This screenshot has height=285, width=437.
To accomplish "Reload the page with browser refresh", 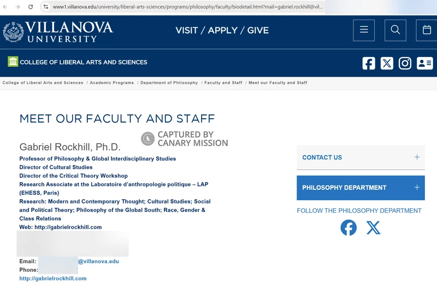I will [x=31, y=7].
